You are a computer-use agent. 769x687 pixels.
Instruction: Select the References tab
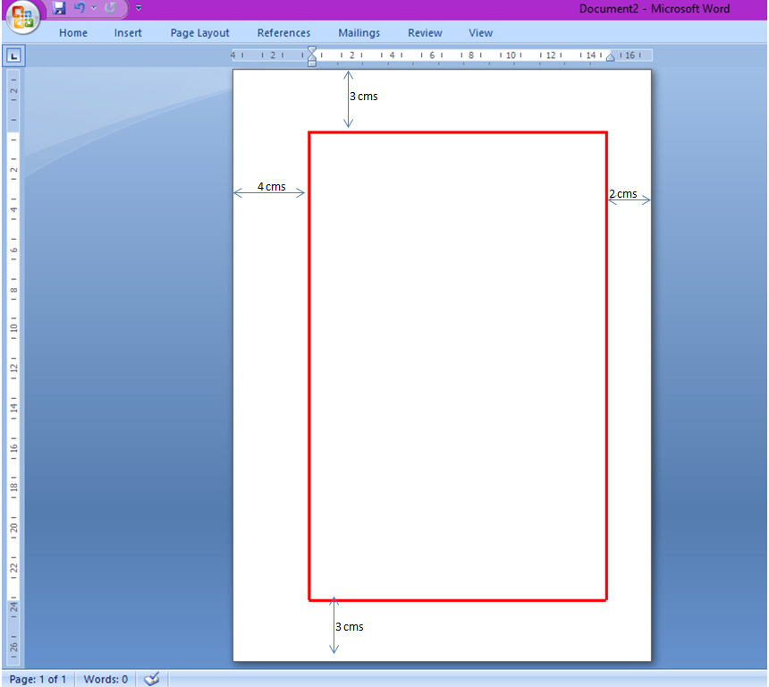[283, 32]
